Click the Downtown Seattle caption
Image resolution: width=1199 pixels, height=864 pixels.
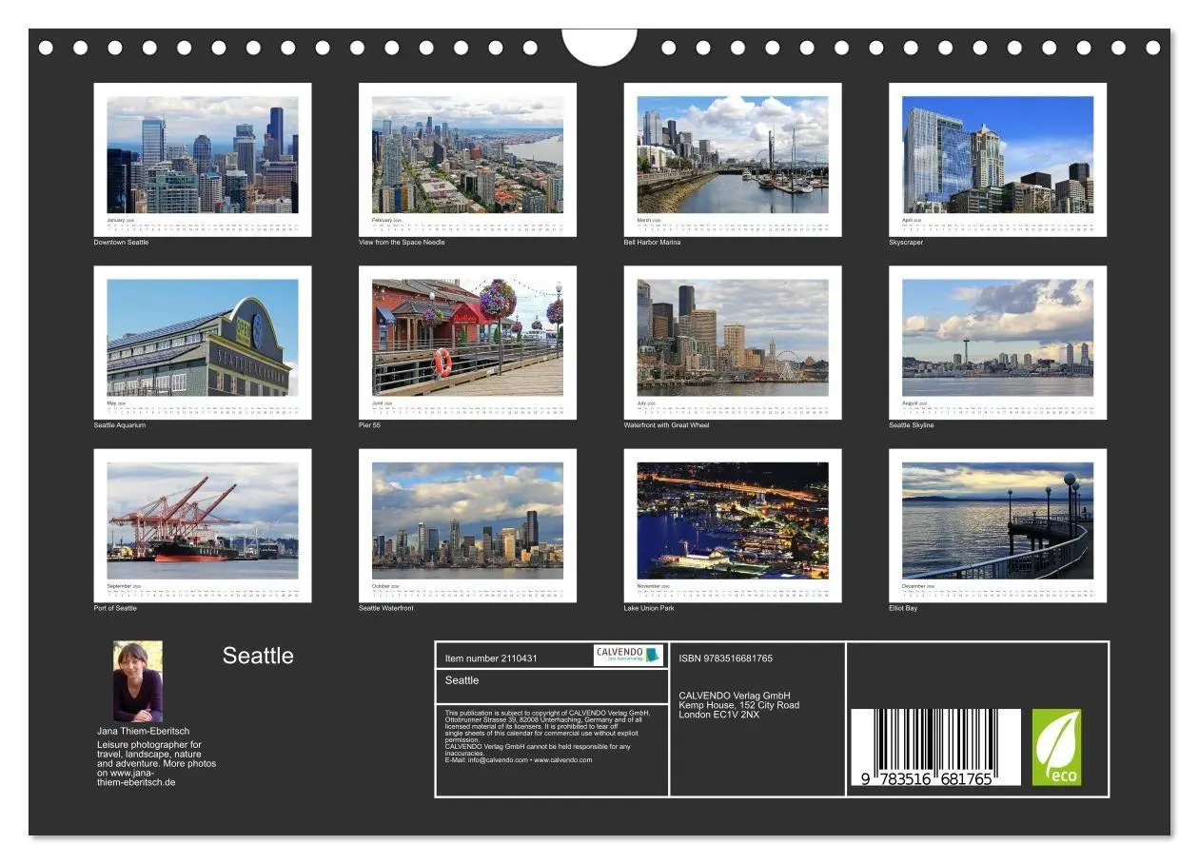click(121, 243)
